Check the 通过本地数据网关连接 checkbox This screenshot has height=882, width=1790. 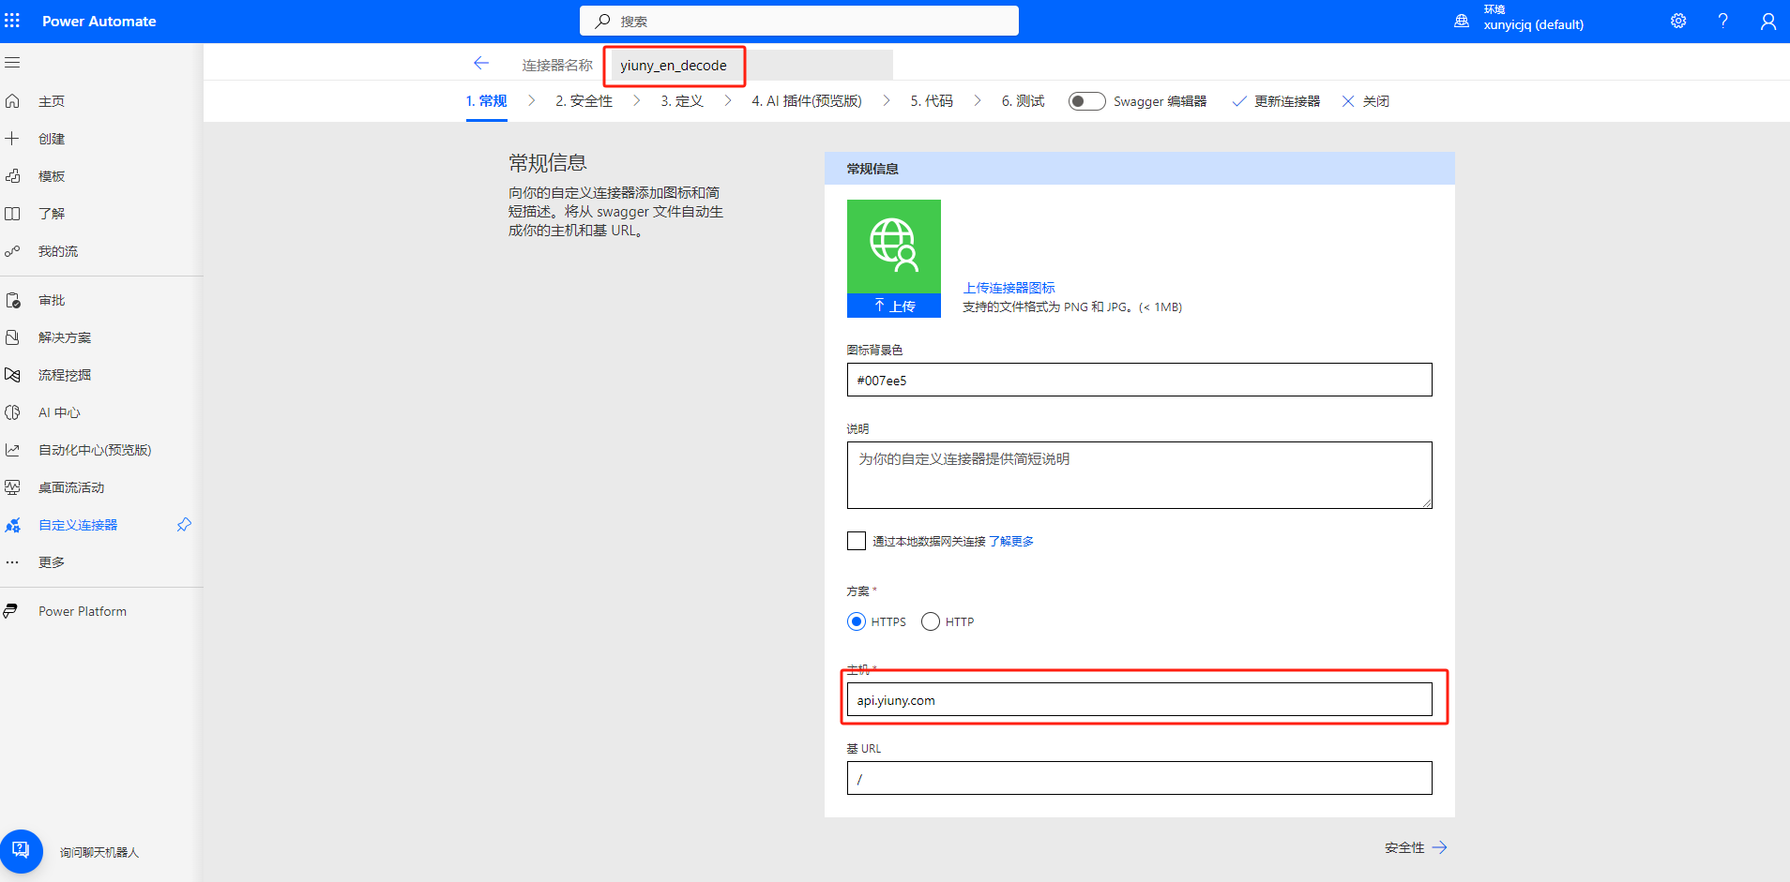click(857, 541)
